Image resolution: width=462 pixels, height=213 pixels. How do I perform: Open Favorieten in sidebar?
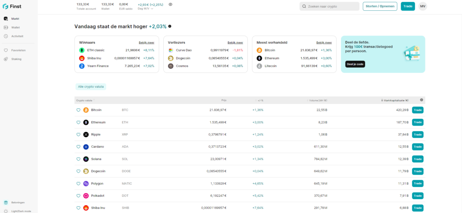pos(14,50)
